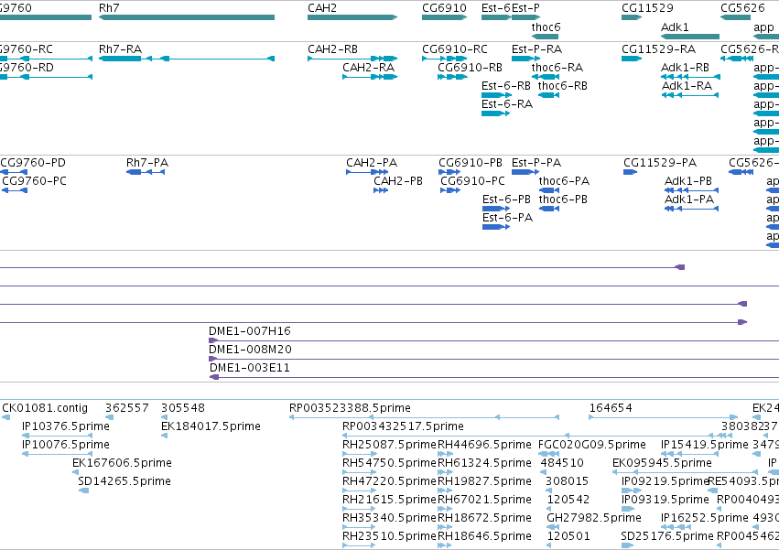779x550 pixels.
Task: Select the CG6910-PC protein label
Action: 472,180
